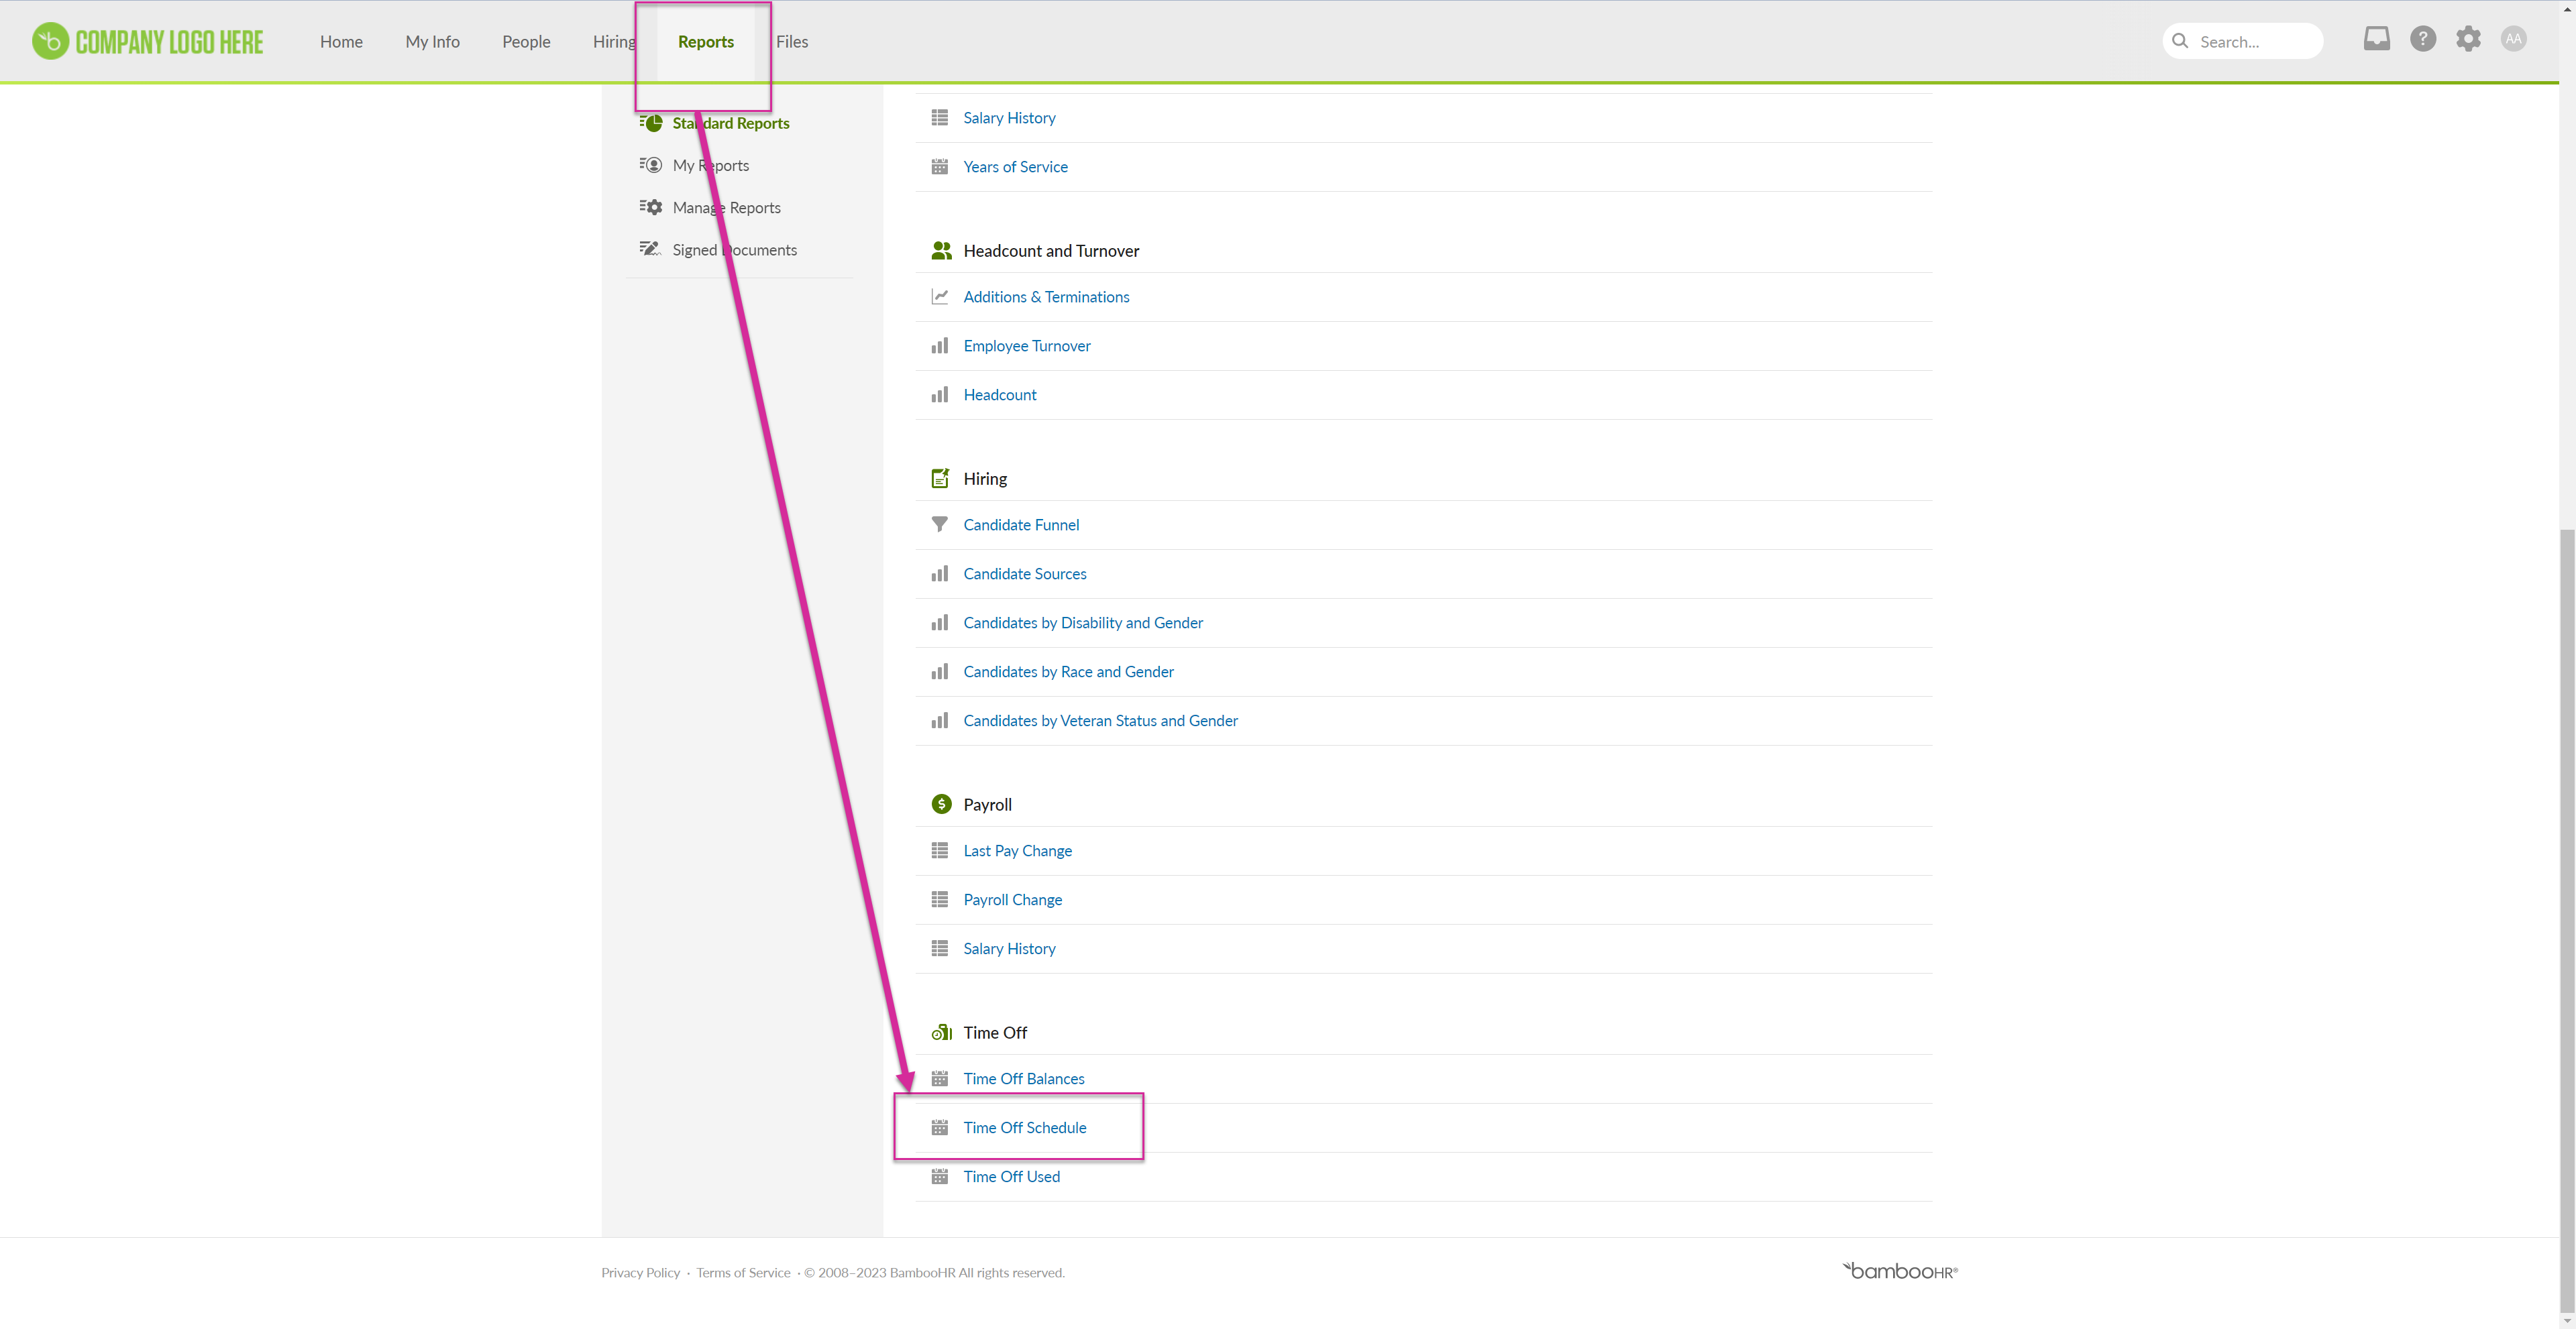
Task: Click the Signed Documents pen icon
Action: [x=651, y=249]
